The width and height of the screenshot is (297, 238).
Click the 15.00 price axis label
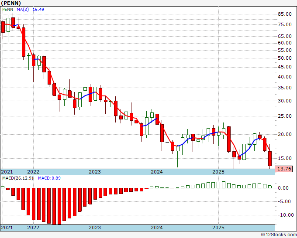pyautogui.click(x=284, y=158)
